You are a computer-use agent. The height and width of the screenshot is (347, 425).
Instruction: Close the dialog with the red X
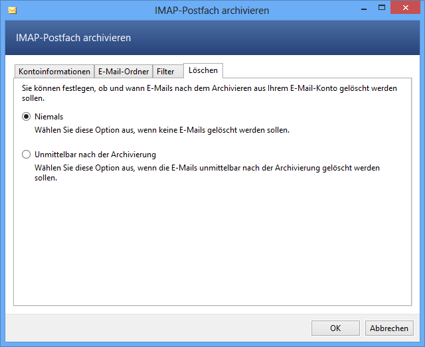405,7
